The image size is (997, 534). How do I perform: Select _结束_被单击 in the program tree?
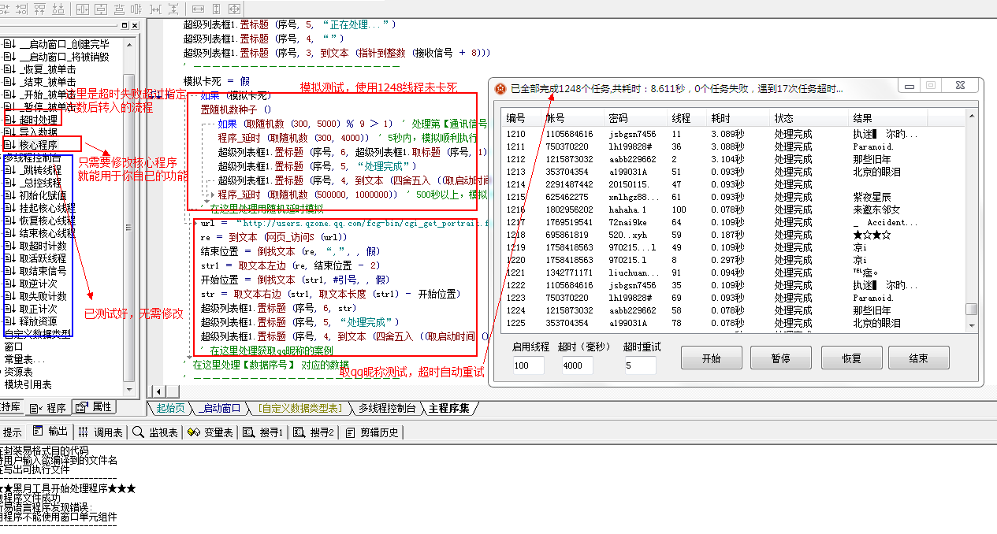(x=48, y=82)
